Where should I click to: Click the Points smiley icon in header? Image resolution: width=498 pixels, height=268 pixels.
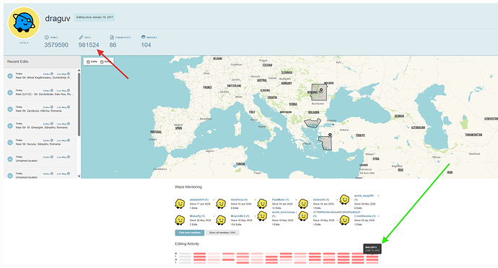(47, 37)
